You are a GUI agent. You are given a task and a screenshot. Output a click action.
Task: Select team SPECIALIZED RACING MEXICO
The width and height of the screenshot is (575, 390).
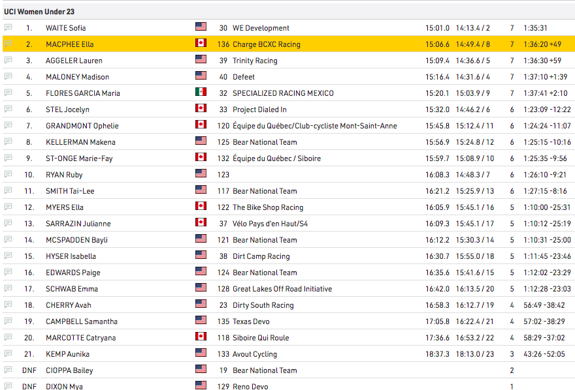pos(283,93)
